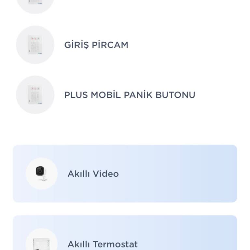Click the word GİRİŞ in the device list

click(x=76, y=45)
